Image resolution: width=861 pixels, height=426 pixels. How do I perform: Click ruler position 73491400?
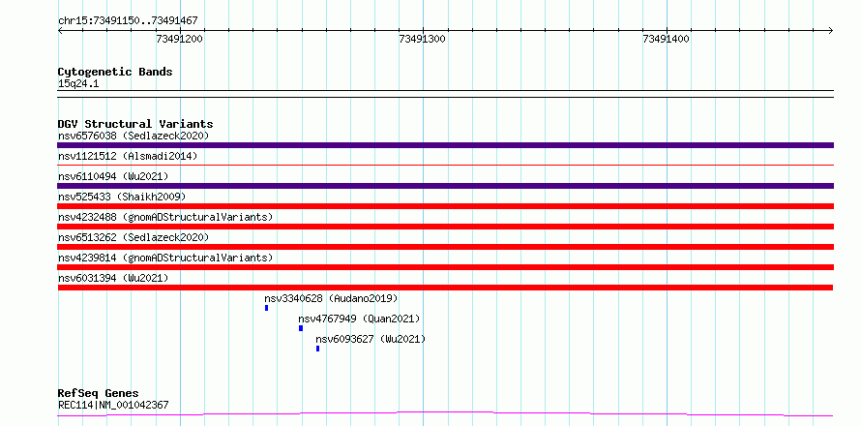[667, 39]
